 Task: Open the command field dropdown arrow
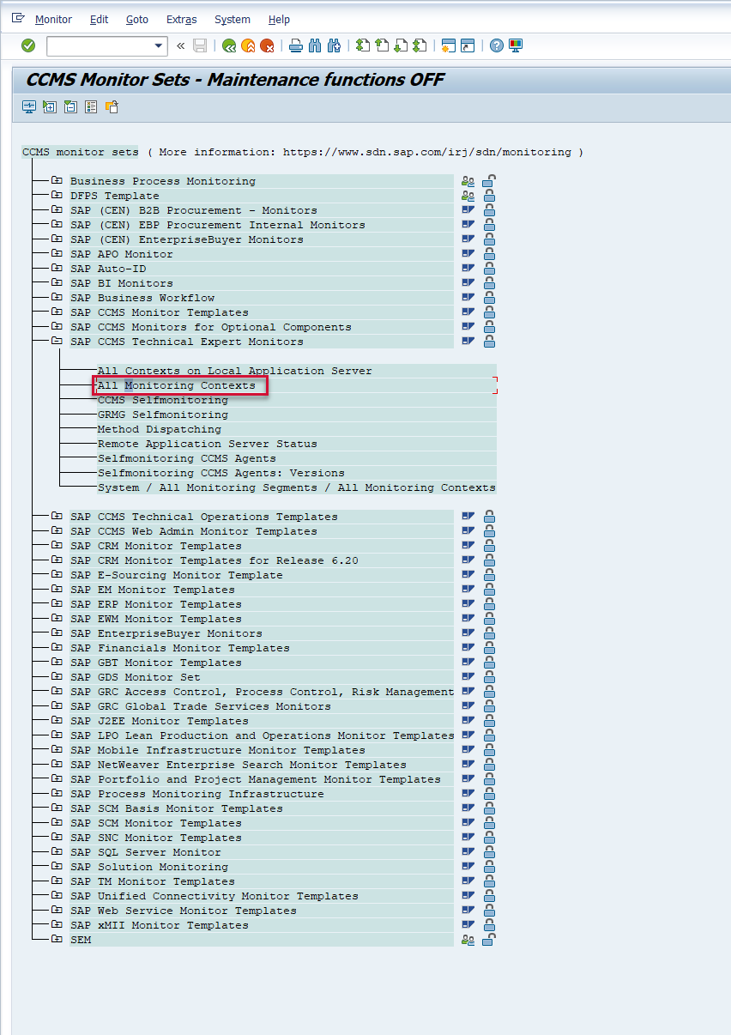click(x=159, y=45)
